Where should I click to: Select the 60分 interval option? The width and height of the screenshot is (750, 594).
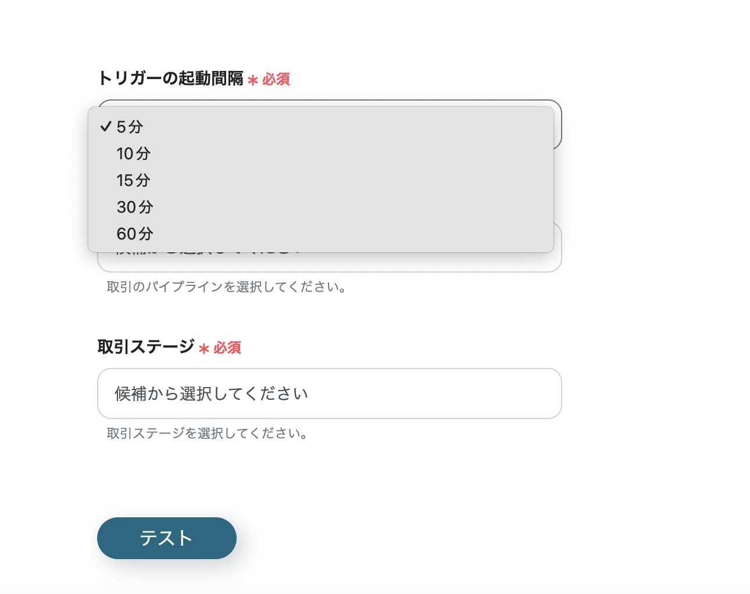pos(134,234)
